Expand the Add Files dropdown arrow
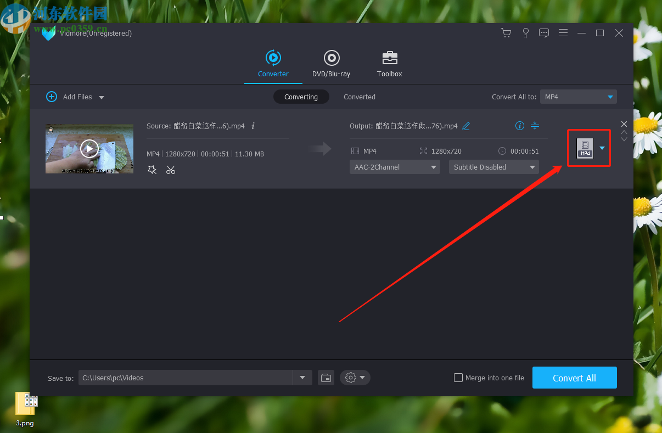The height and width of the screenshot is (433, 662). click(102, 97)
